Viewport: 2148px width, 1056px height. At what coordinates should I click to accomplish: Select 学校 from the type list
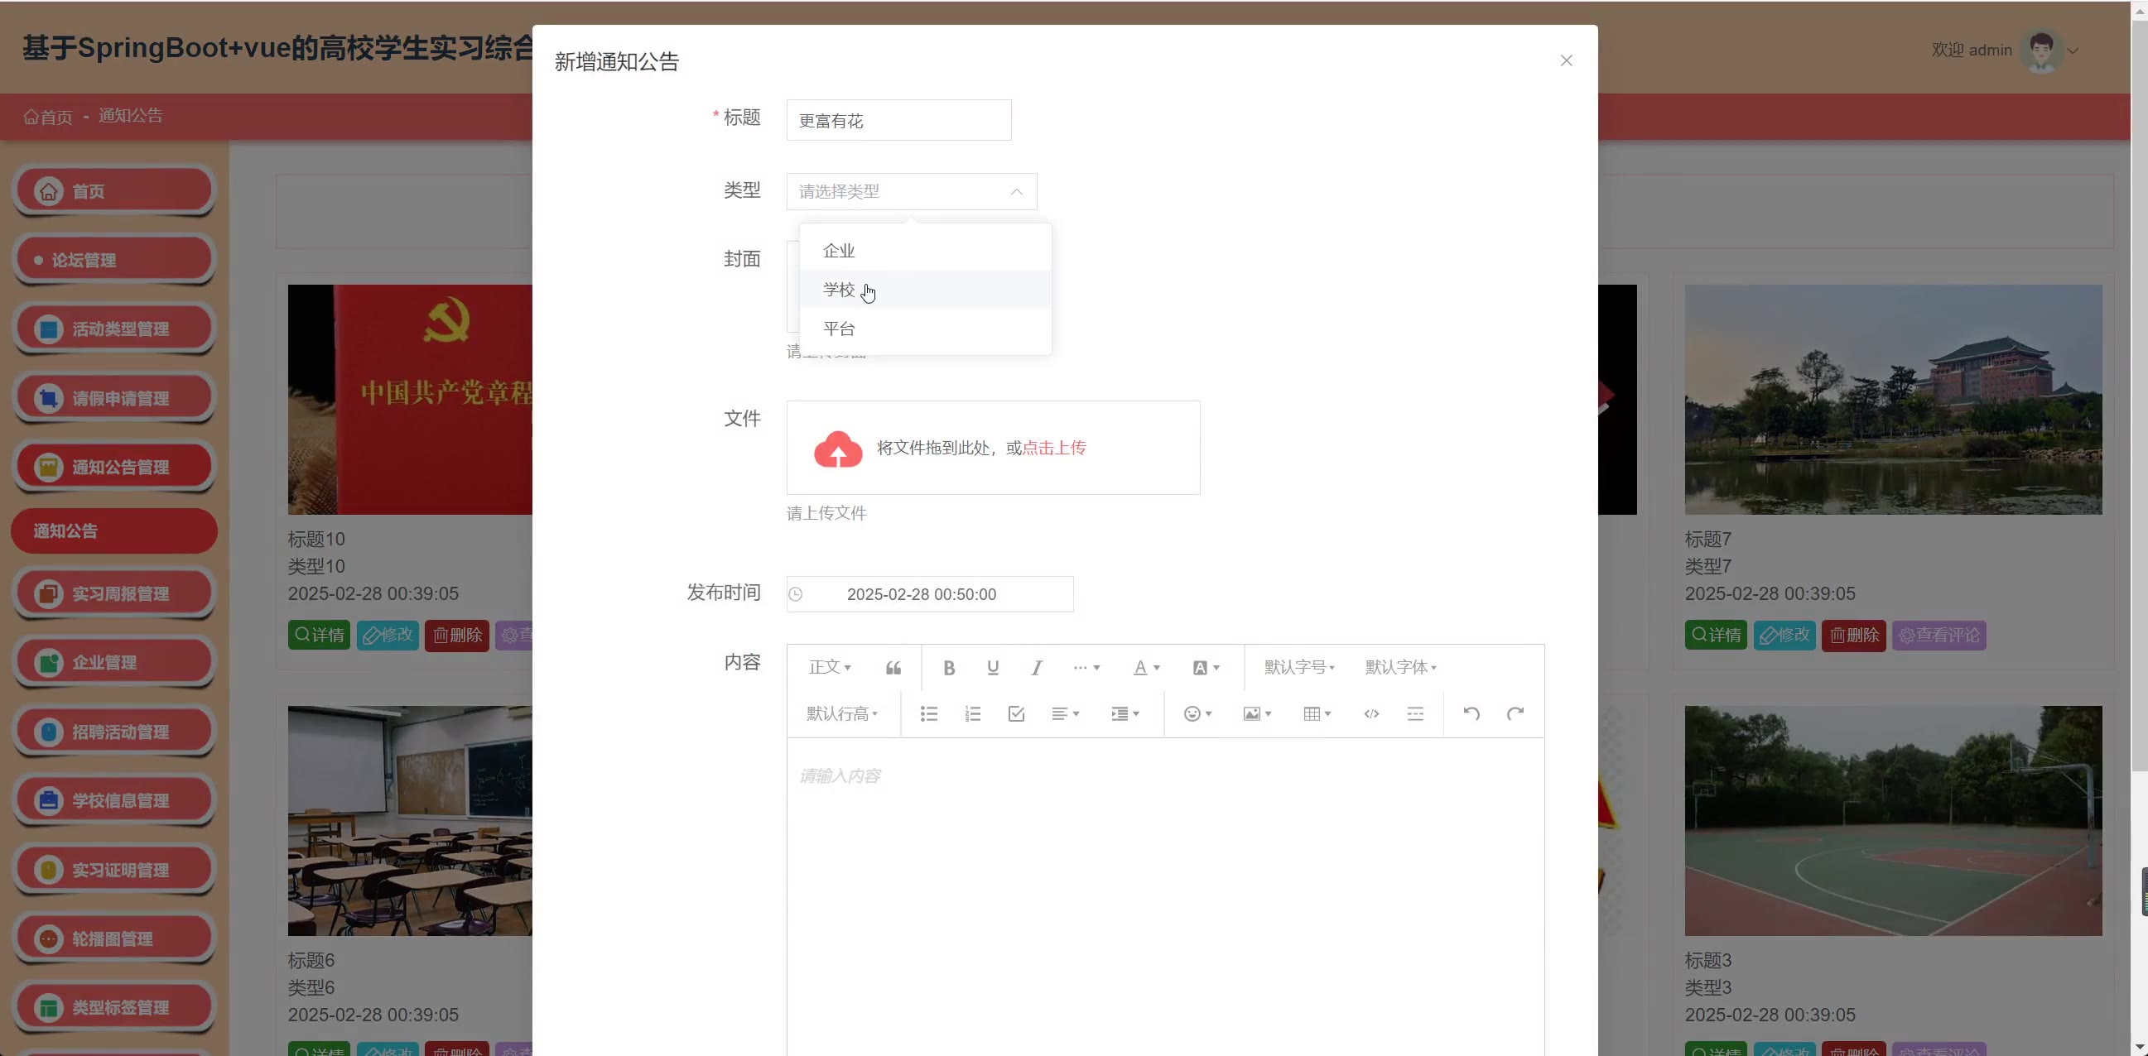pos(839,290)
